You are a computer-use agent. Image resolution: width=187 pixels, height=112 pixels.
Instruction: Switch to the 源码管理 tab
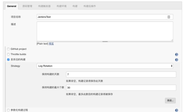pyautogui.click(x=27, y=6)
